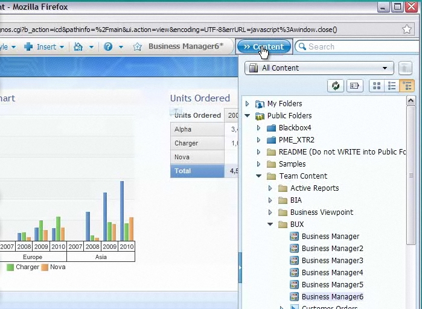
Task: Expand the Active Reports folder
Action: pos(270,188)
